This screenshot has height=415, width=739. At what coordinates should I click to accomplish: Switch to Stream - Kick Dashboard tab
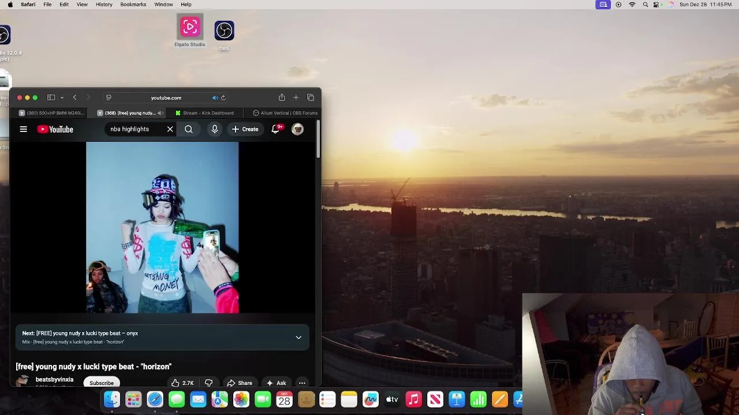click(205, 113)
